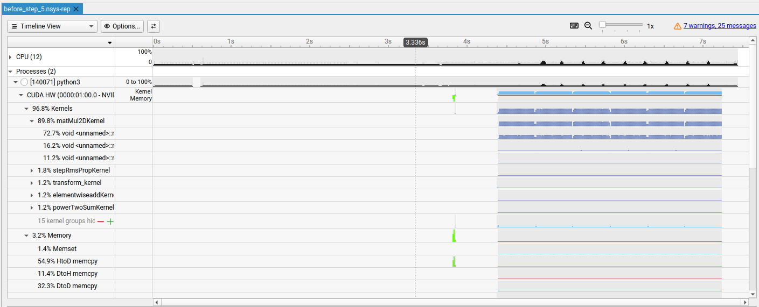Click the green plus show-more kernel groups icon
The height and width of the screenshot is (307, 759).
110,222
